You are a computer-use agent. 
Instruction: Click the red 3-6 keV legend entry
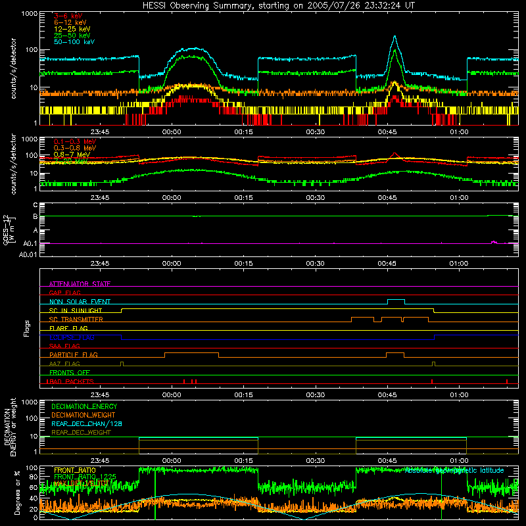click(68, 16)
